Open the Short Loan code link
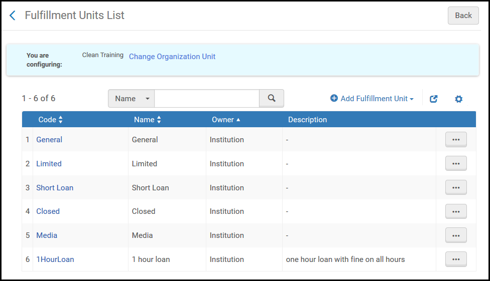The image size is (490, 281). (55, 188)
